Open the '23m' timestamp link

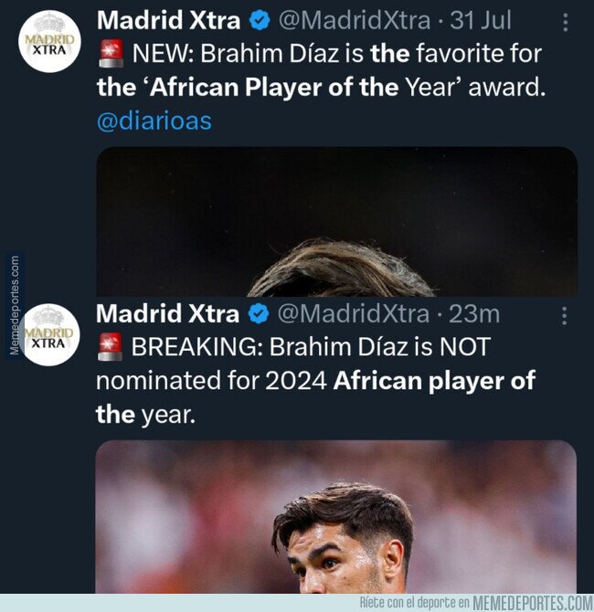pos(477,315)
